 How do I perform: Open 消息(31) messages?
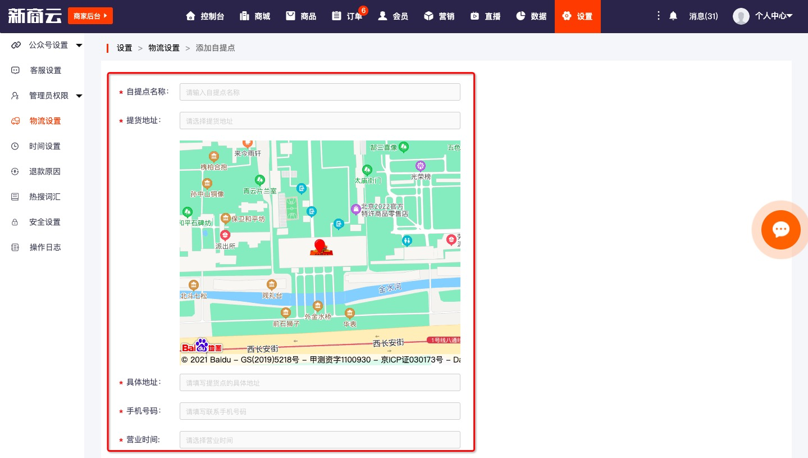(x=704, y=16)
